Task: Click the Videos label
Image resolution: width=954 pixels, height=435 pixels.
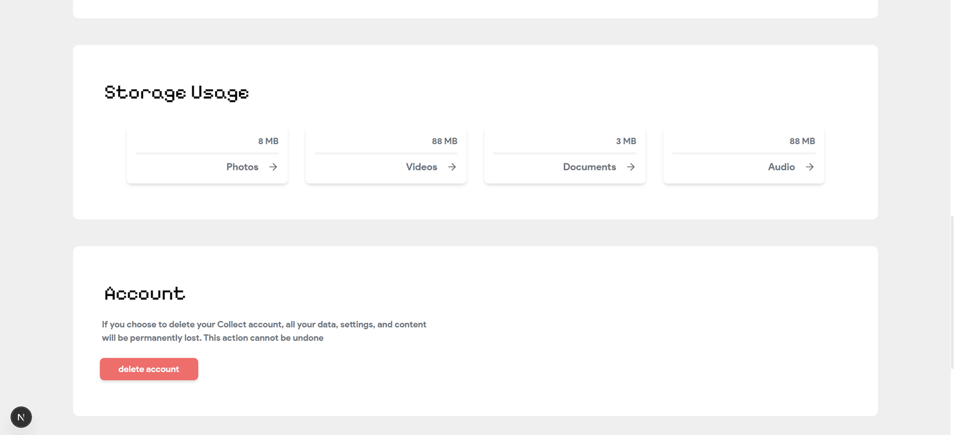Action: [x=421, y=167]
